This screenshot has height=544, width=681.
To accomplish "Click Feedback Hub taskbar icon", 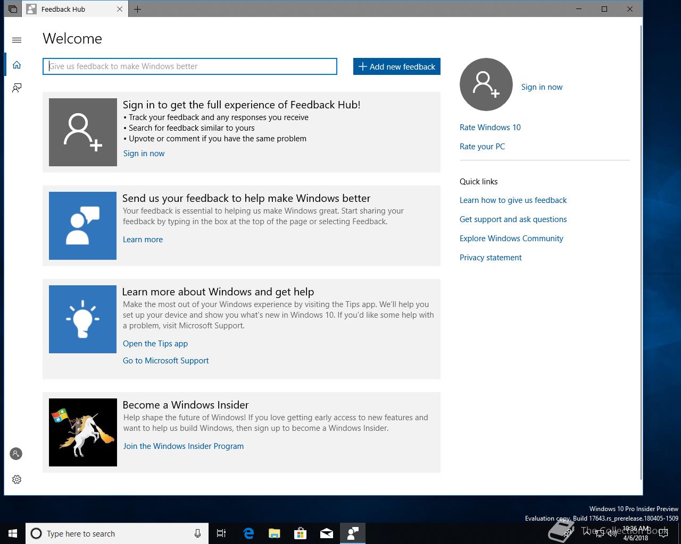I will (353, 533).
